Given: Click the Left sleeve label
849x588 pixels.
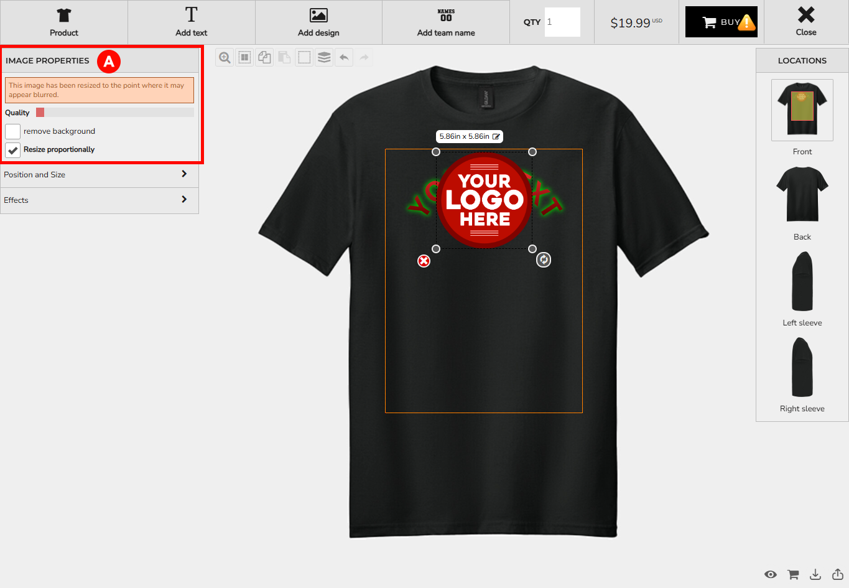Looking at the screenshot, I should click(802, 323).
